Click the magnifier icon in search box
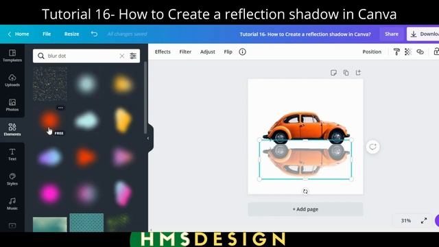This screenshot has height=247, width=439. click(x=41, y=56)
